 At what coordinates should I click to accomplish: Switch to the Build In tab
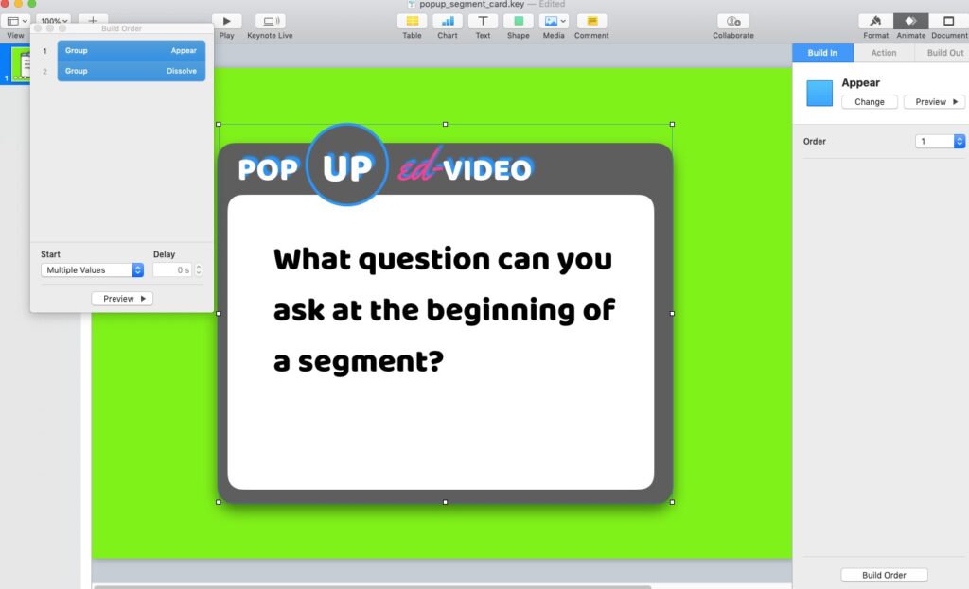click(x=822, y=53)
